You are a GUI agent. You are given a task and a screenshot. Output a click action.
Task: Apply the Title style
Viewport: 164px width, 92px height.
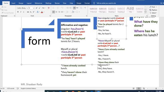[x=130, y=10]
